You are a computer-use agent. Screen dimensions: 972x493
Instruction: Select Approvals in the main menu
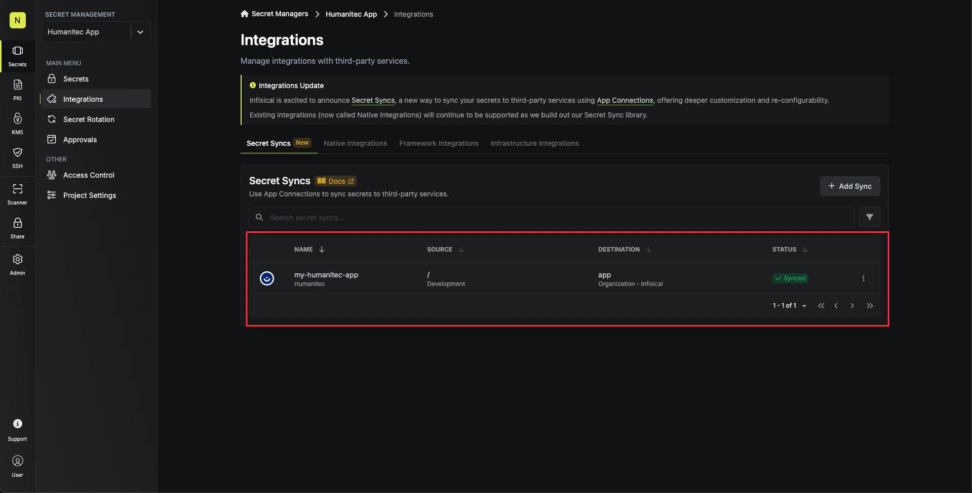(x=96, y=140)
